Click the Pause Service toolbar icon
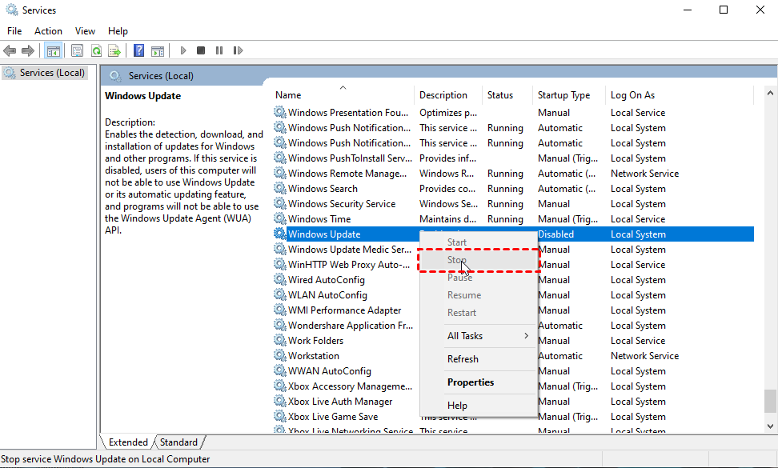Viewport: 778px width, 468px height. (x=219, y=50)
